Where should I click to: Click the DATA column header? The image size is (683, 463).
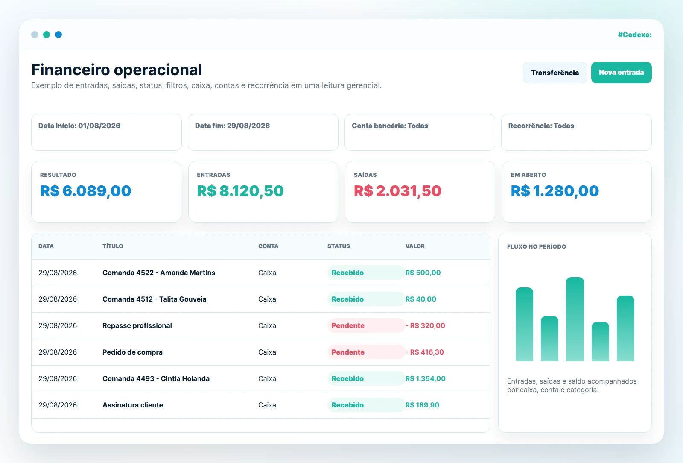click(x=46, y=246)
